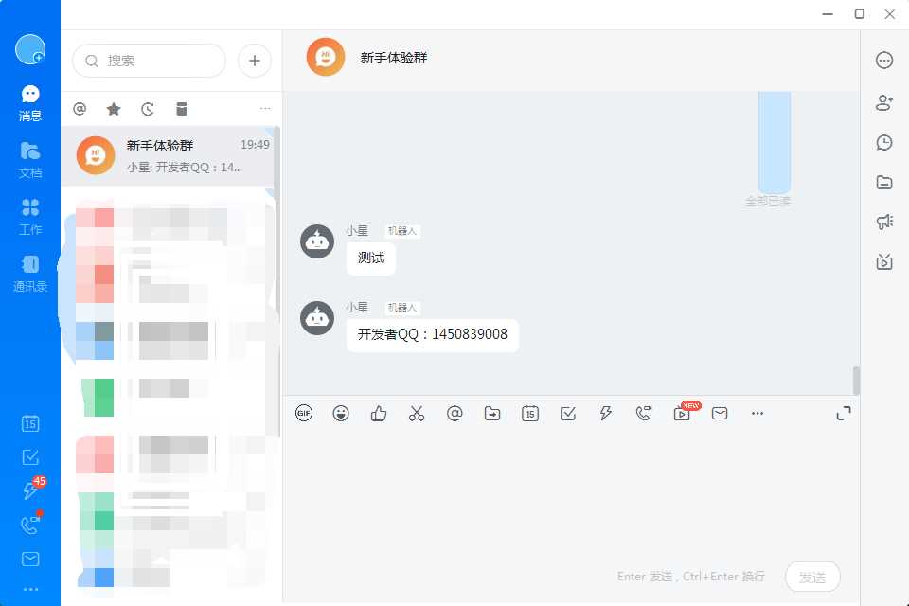Open the GIF picker in the chat toolbar

pyautogui.click(x=304, y=413)
